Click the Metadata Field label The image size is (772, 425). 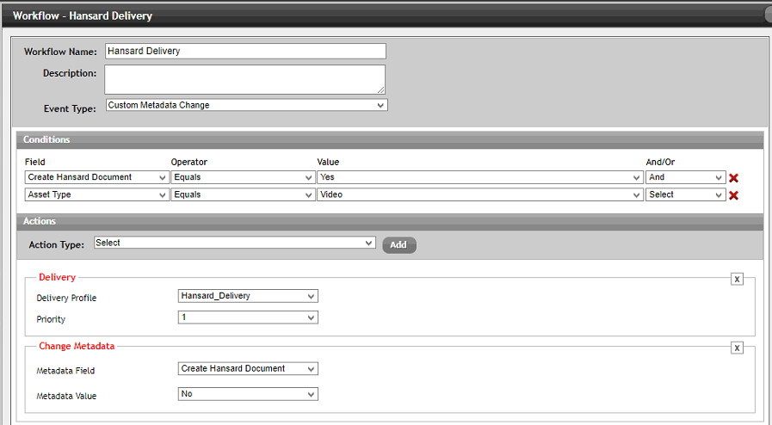click(65, 371)
